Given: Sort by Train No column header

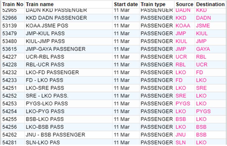Looking at the screenshot, I should coord(13,4).
